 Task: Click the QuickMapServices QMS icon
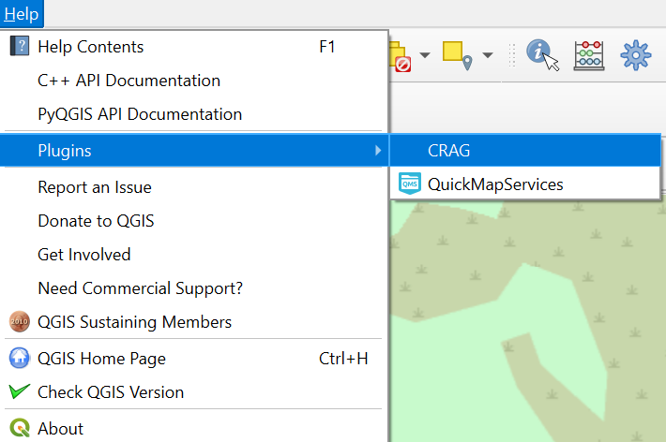[x=410, y=184]
